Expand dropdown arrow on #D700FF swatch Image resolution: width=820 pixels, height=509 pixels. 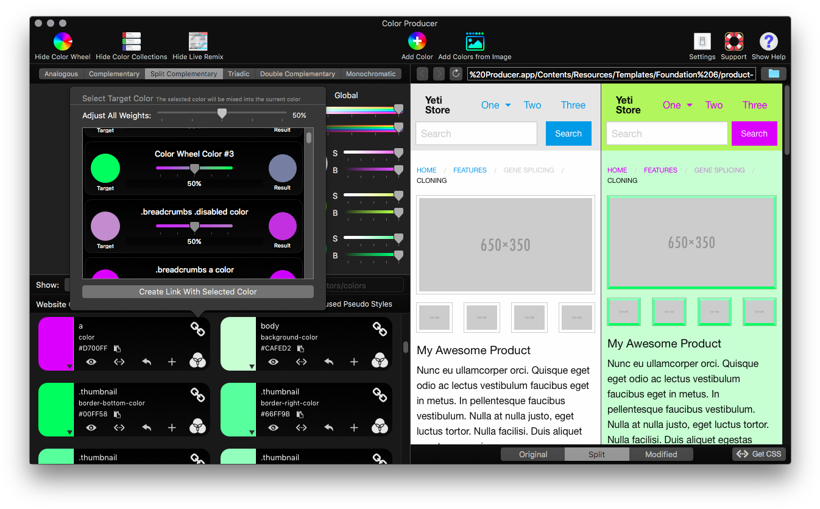point(69,366)
